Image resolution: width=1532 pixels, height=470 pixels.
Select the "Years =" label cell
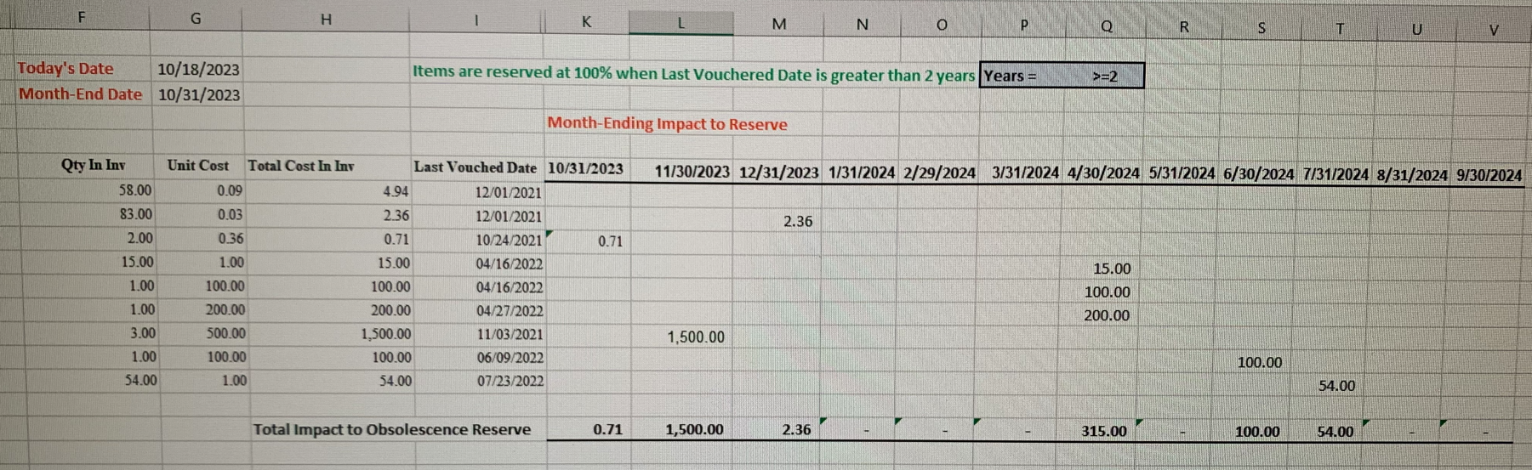(x=1010, y=76)
